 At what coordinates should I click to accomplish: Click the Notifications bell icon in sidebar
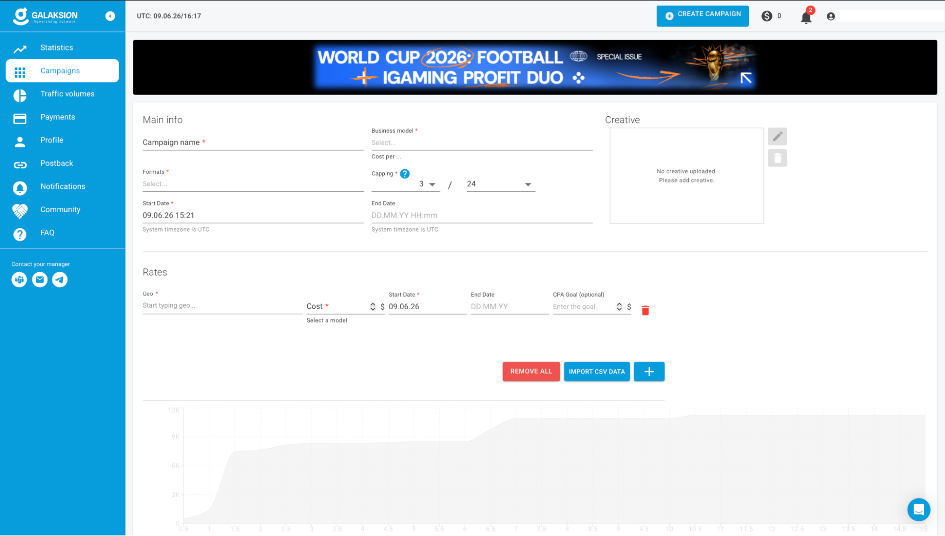(x=20, y=187)
